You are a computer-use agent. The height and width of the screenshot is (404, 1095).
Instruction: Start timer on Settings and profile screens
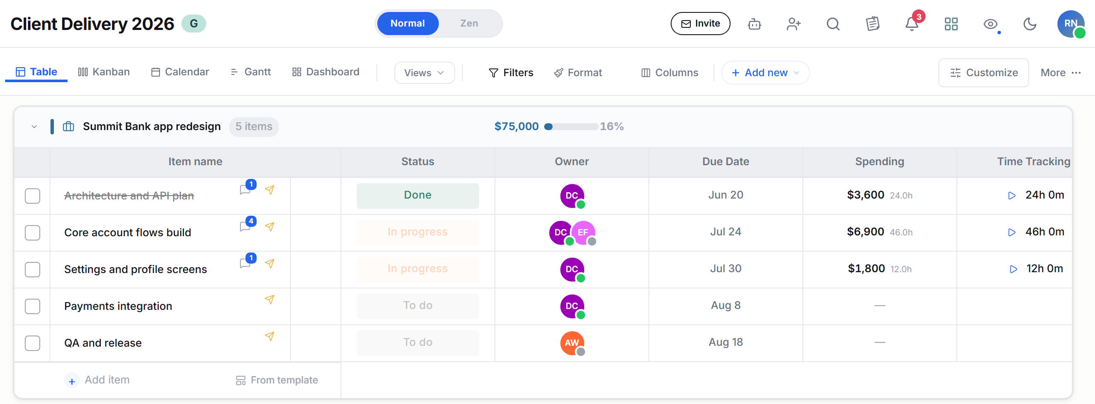[1013, 269]
